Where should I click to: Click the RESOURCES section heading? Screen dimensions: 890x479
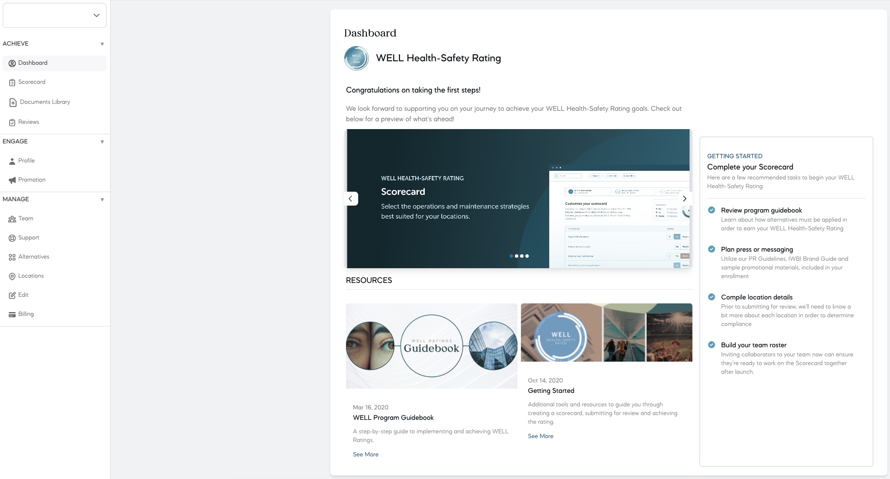point(369,281)
